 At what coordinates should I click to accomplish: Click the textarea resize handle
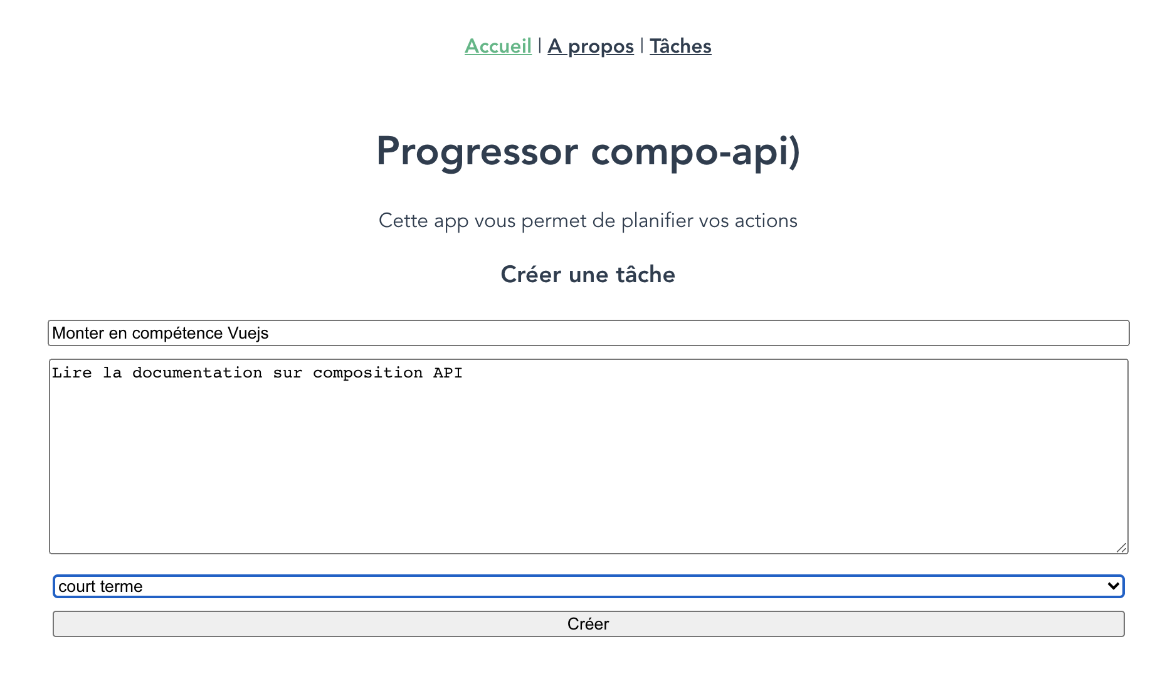1122,548
